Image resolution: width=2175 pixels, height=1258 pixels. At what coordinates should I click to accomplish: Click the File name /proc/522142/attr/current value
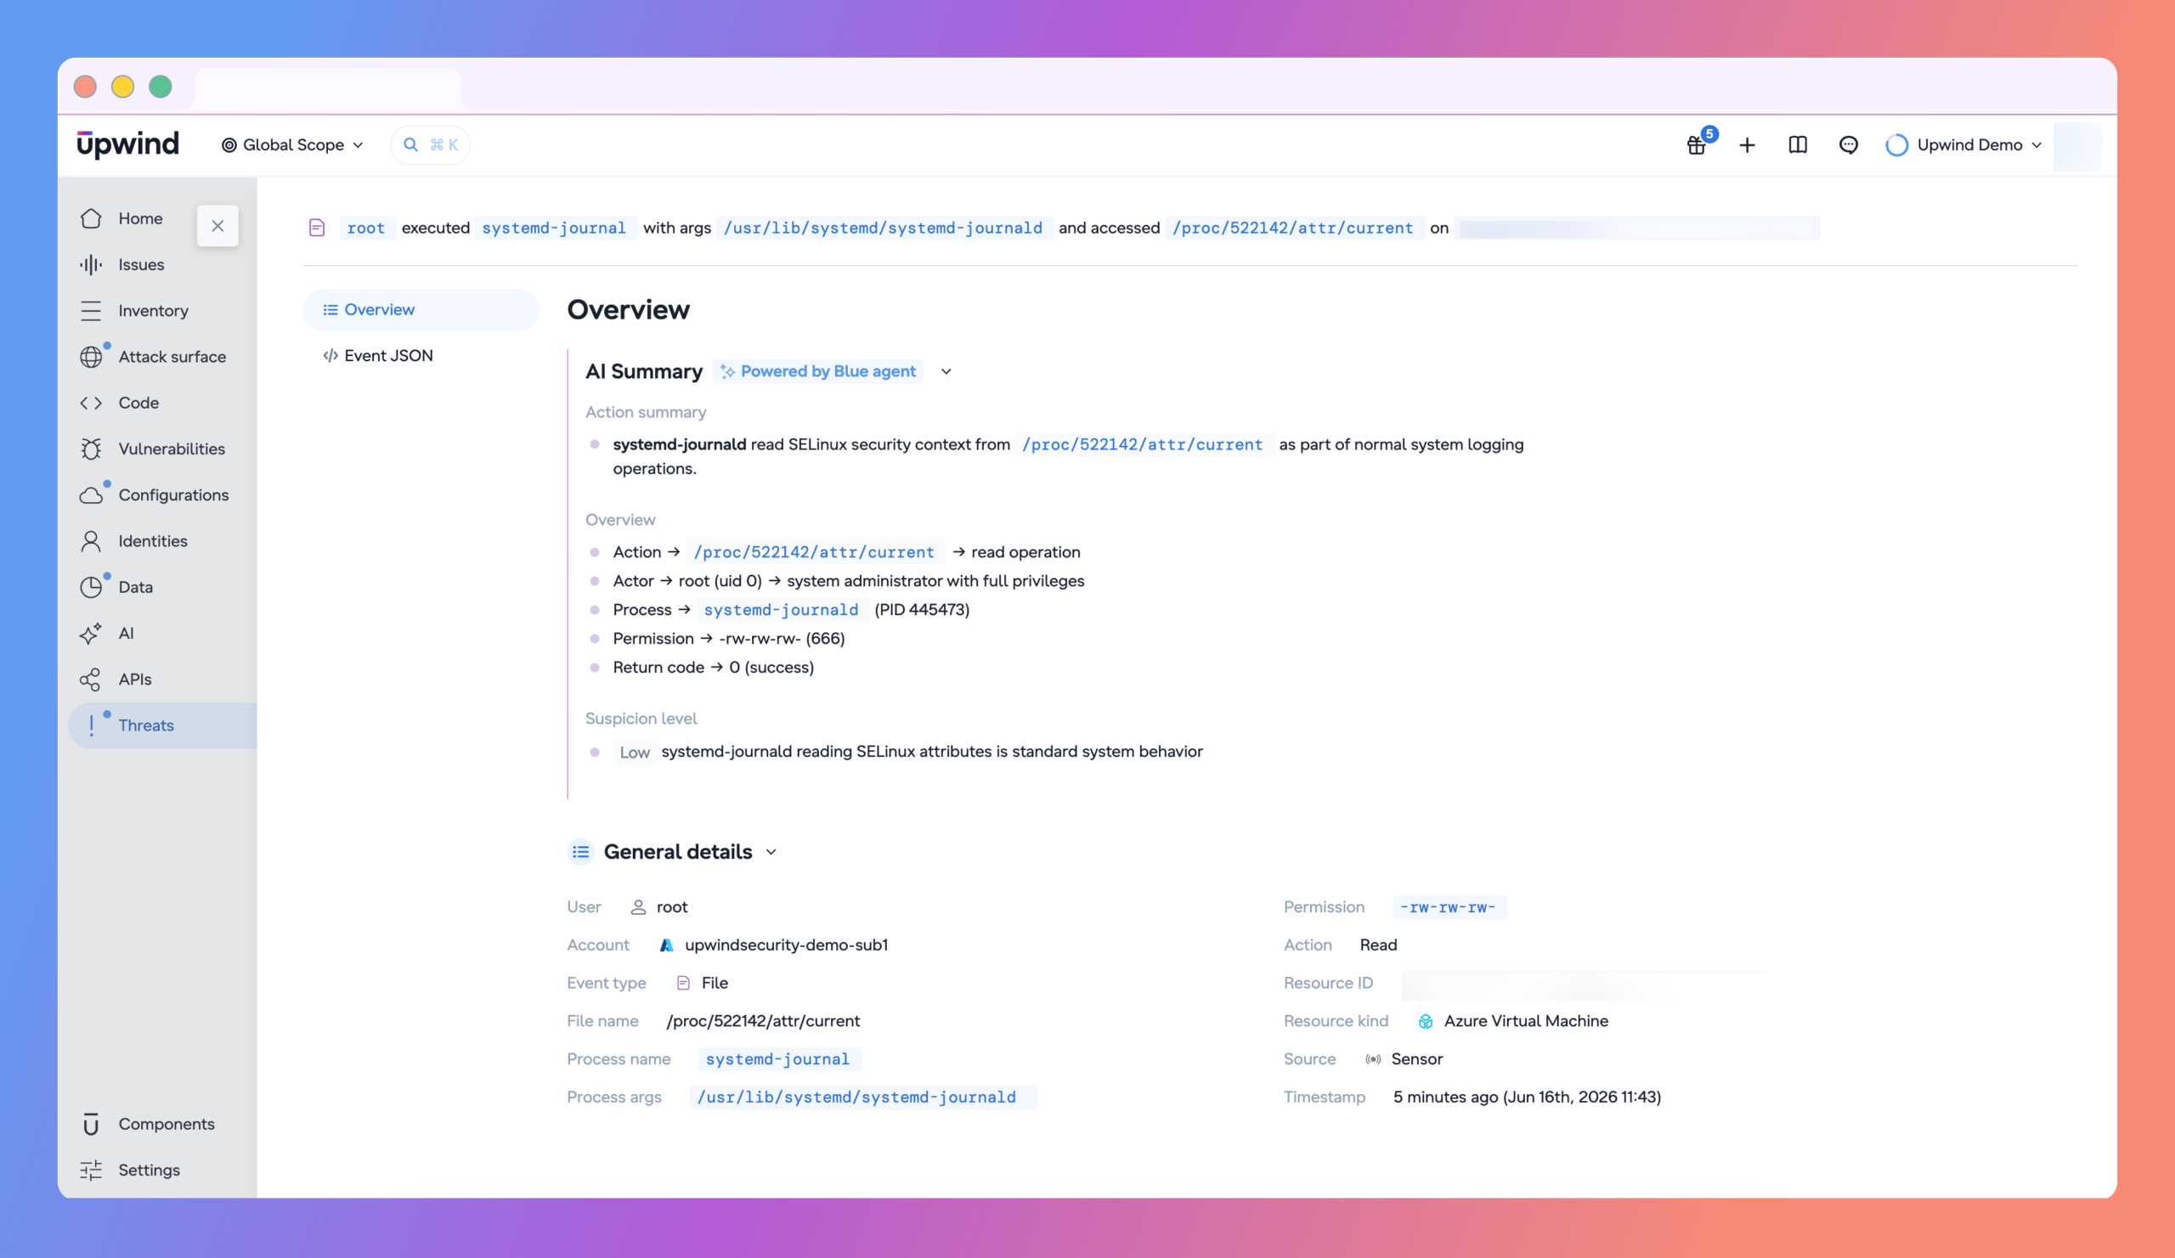pos(763,1021)
